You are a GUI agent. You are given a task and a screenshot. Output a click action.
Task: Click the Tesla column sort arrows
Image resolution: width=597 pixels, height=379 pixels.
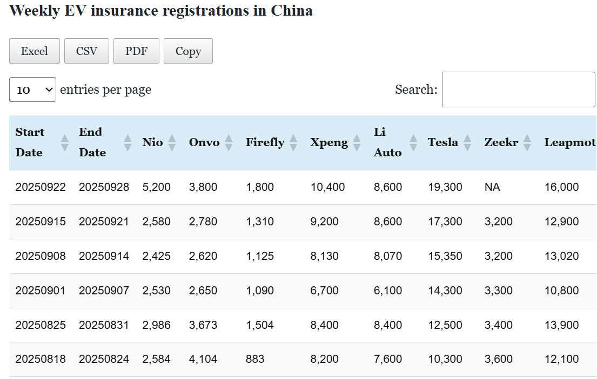[x=467, y=143]
